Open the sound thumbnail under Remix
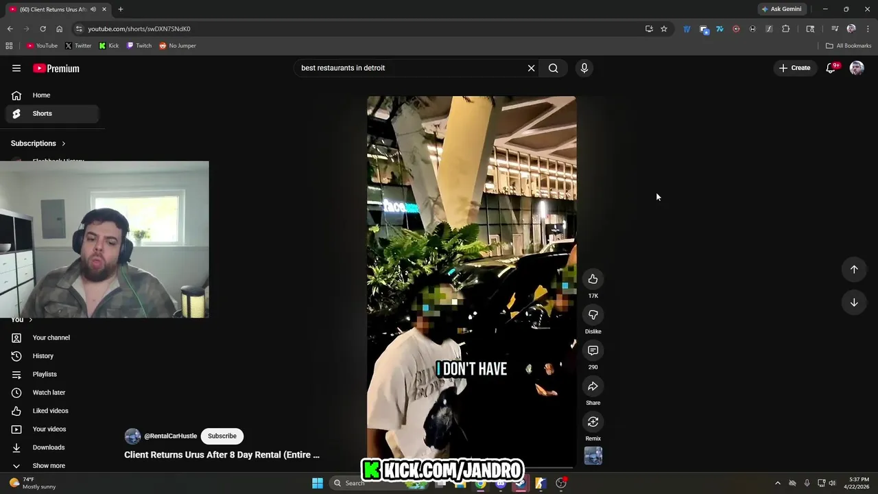 pos(593,456)
